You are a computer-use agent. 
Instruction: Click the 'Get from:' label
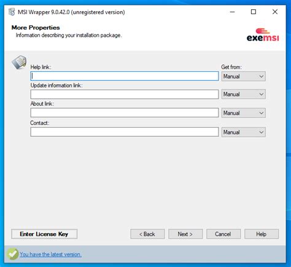tap(231, 67)
